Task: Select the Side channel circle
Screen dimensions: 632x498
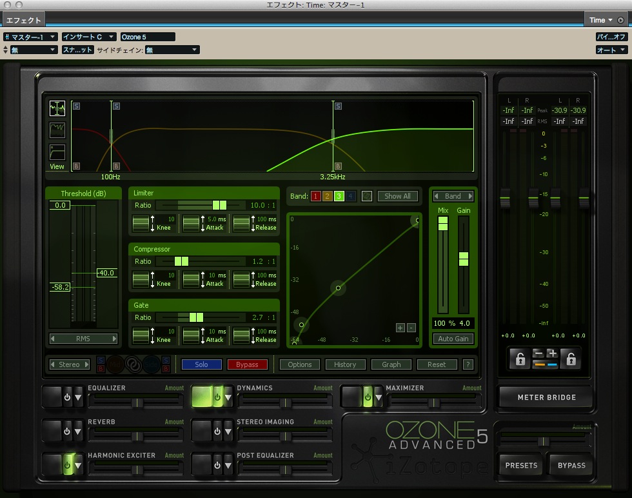Action: click(152, 364)
